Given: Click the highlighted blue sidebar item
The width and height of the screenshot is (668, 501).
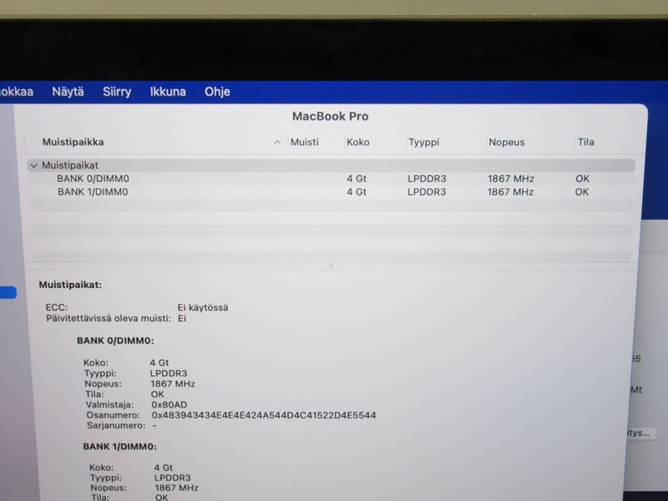Looking at the screenshot, I should [8, 293].
